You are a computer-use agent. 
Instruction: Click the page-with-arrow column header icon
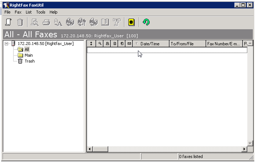tap(122, 44)
